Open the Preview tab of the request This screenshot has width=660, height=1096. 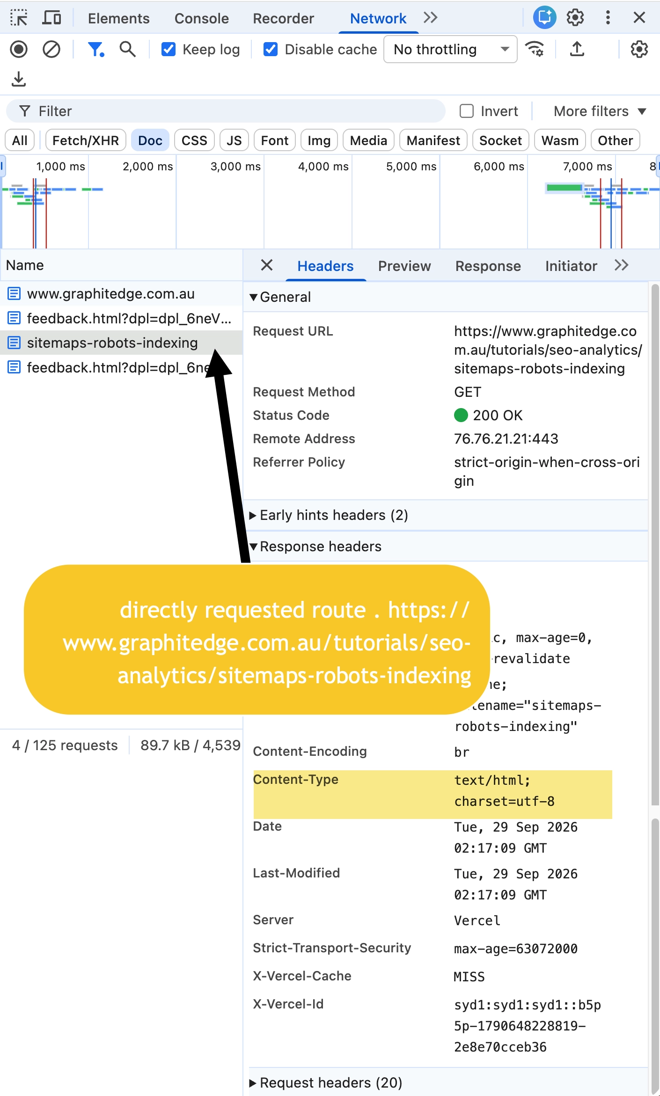pos(404,266)
